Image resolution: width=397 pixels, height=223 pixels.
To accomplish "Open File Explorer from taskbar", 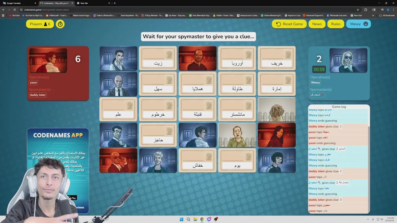I will (x=195, y=219).
